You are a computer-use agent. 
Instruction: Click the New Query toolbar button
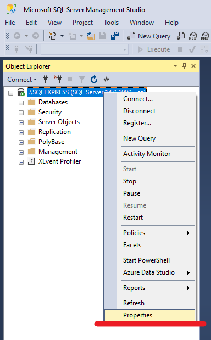[149, 36]
